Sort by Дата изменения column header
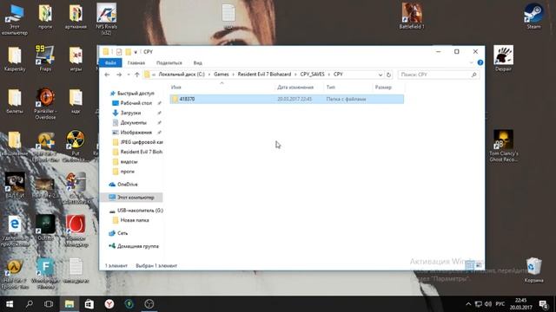Viewport: 556px width, 312px height. point(299,87)
